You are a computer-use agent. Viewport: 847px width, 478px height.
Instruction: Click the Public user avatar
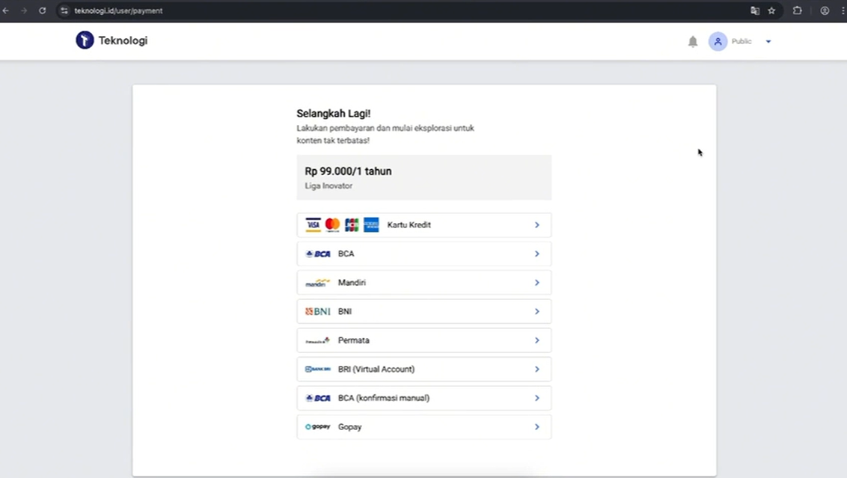[x=718, y=42]
